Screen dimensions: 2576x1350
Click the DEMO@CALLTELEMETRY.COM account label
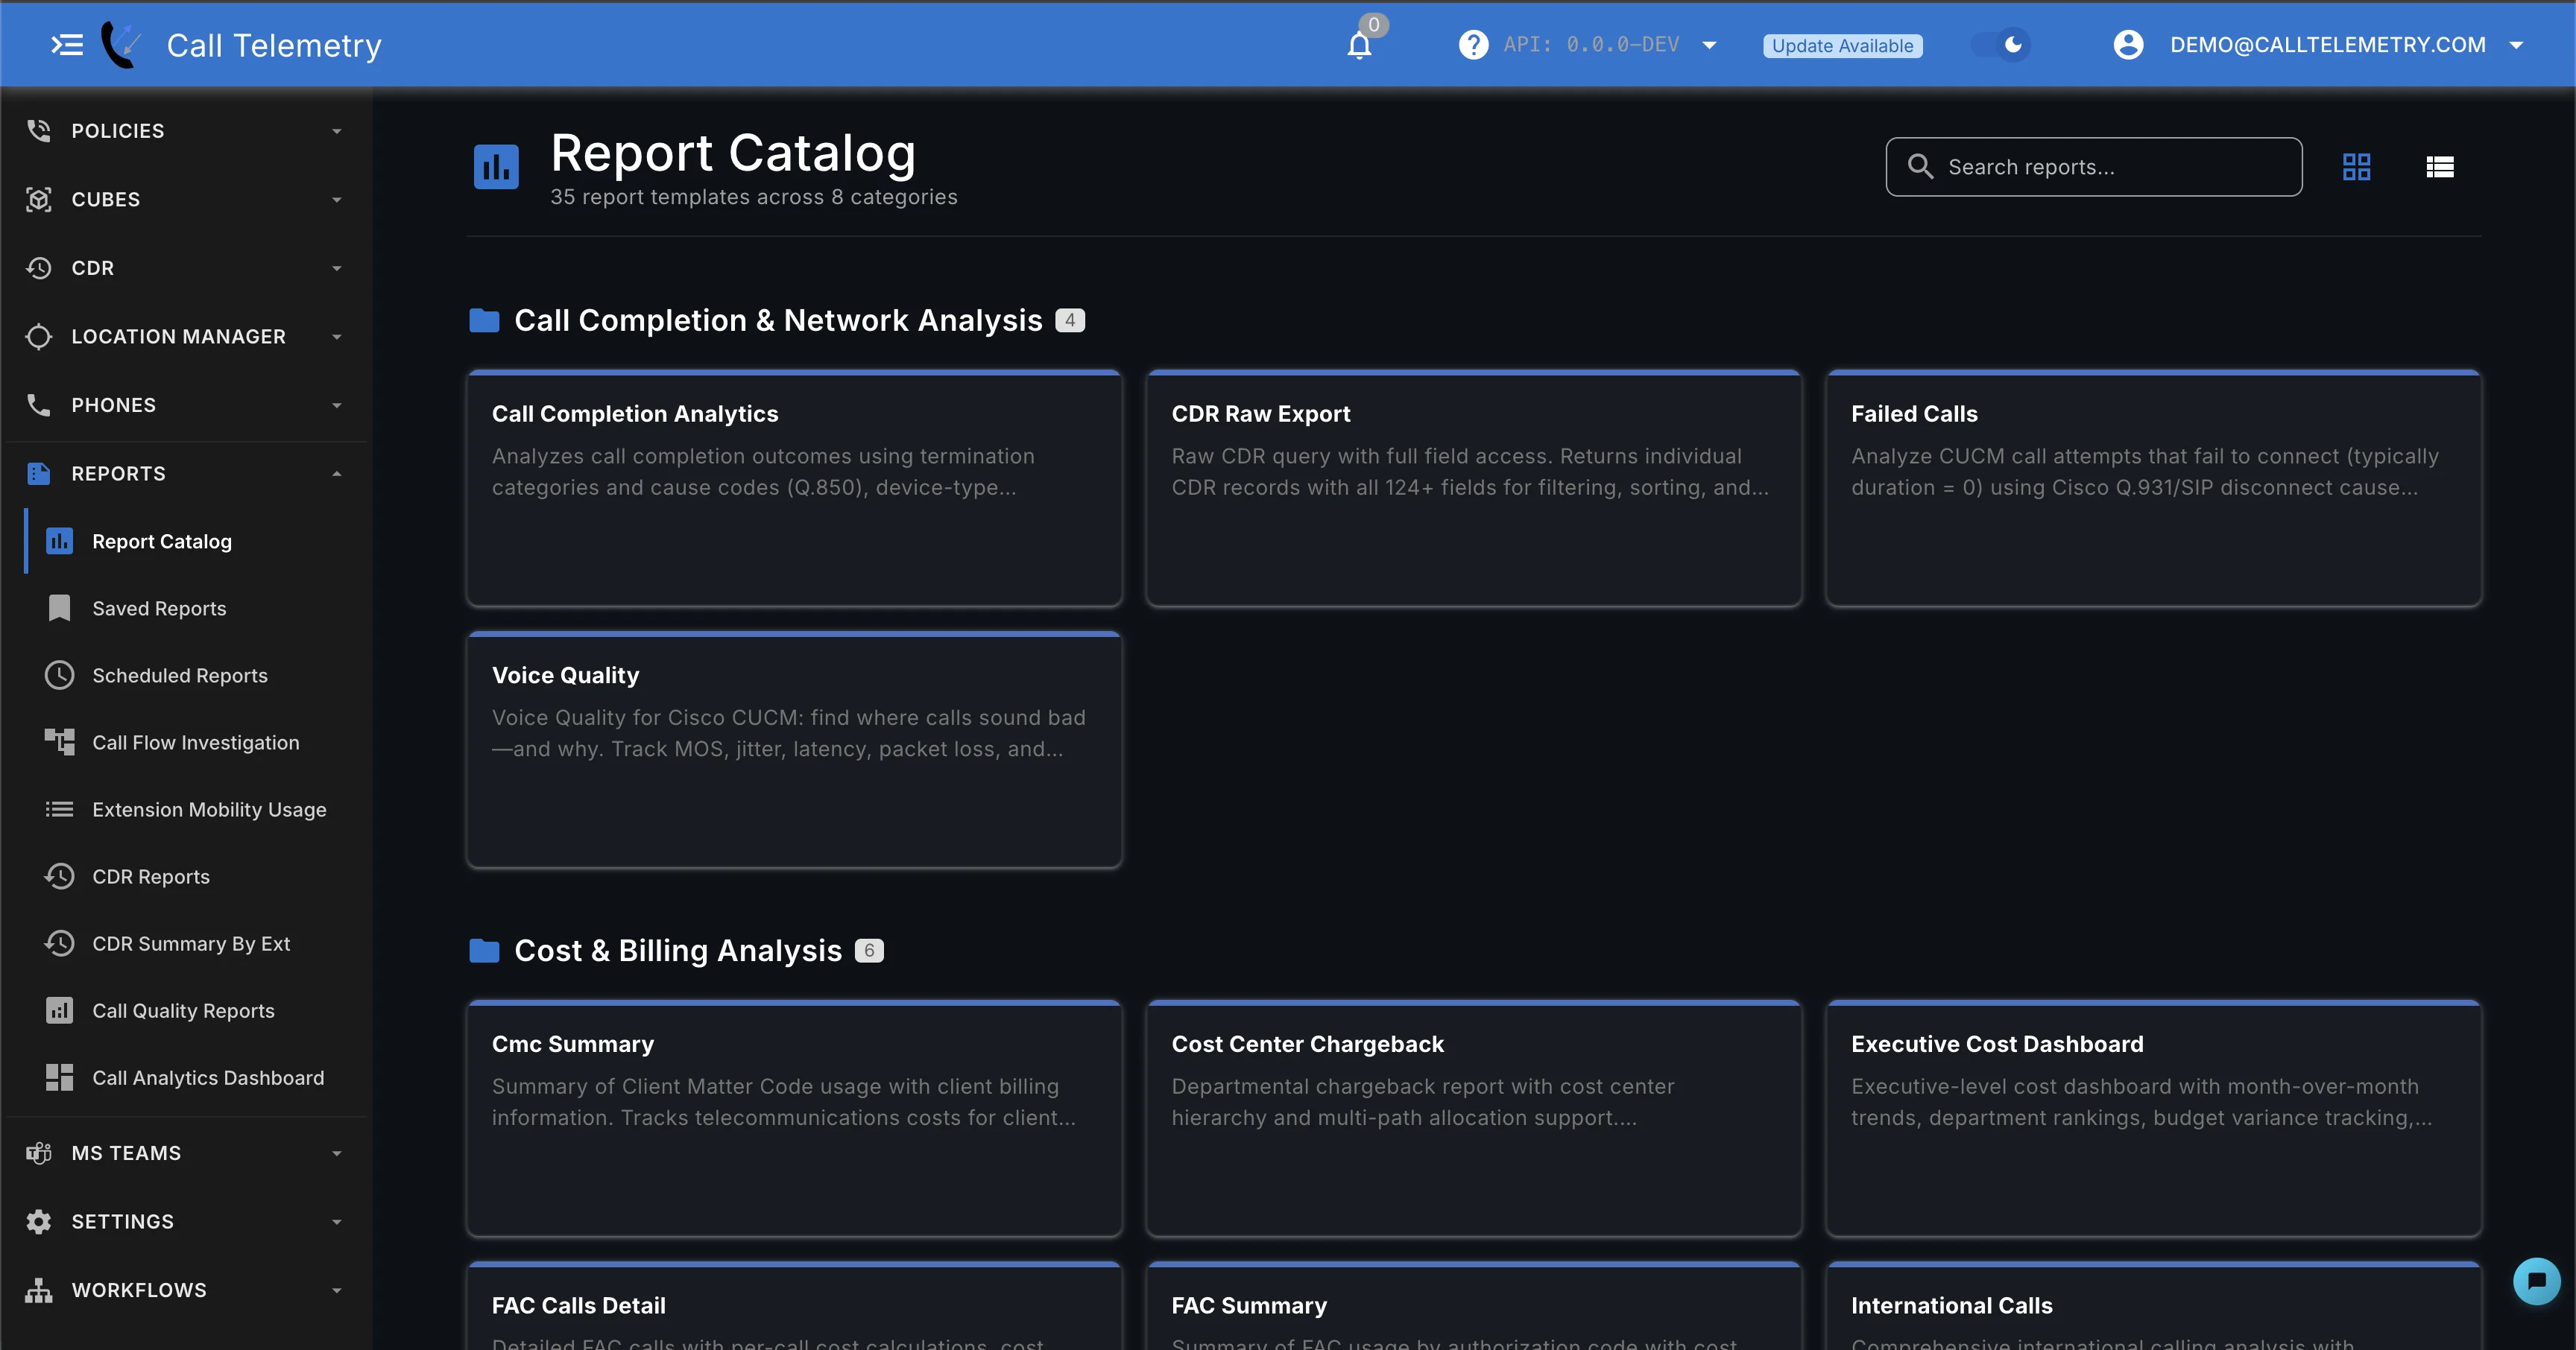pyautogui.click(x=2327, y=45)
